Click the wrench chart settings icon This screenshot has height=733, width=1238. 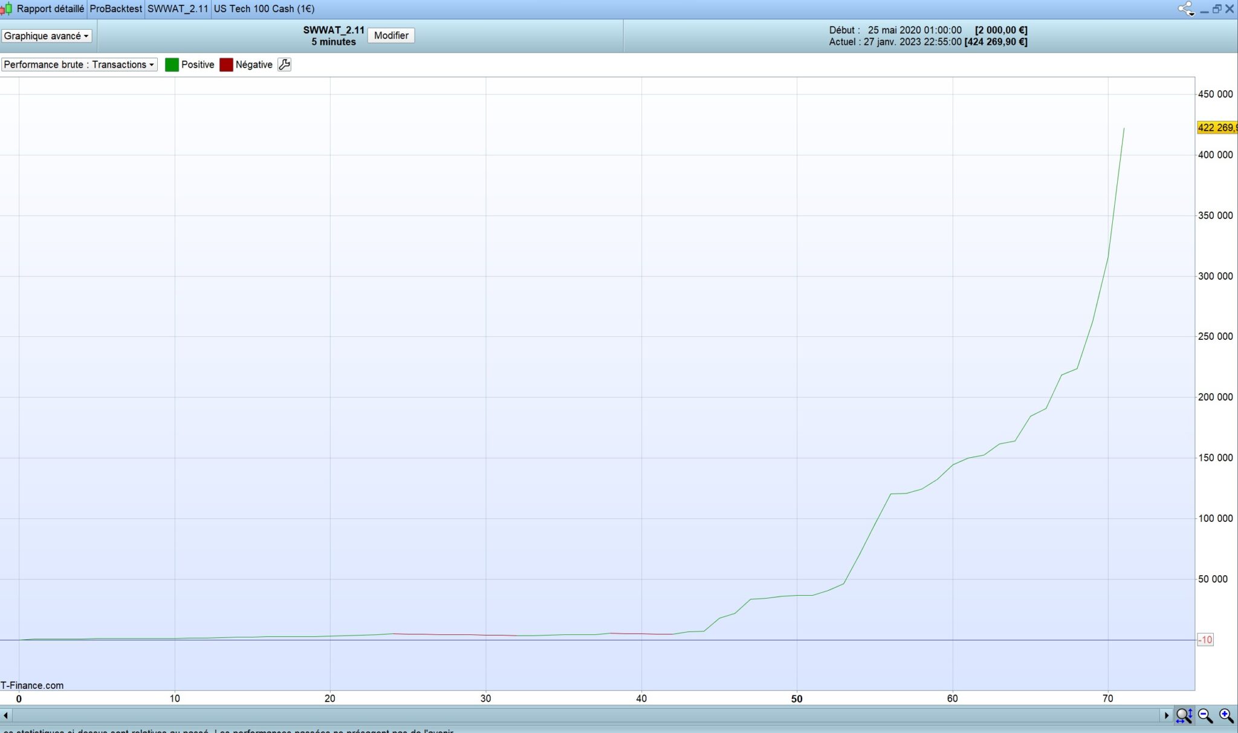(x=284, y=65)
